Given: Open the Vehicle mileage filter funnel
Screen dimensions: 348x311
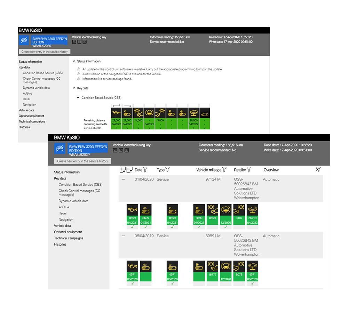Looking at the screenshot, I should click(x=224, y=170).
